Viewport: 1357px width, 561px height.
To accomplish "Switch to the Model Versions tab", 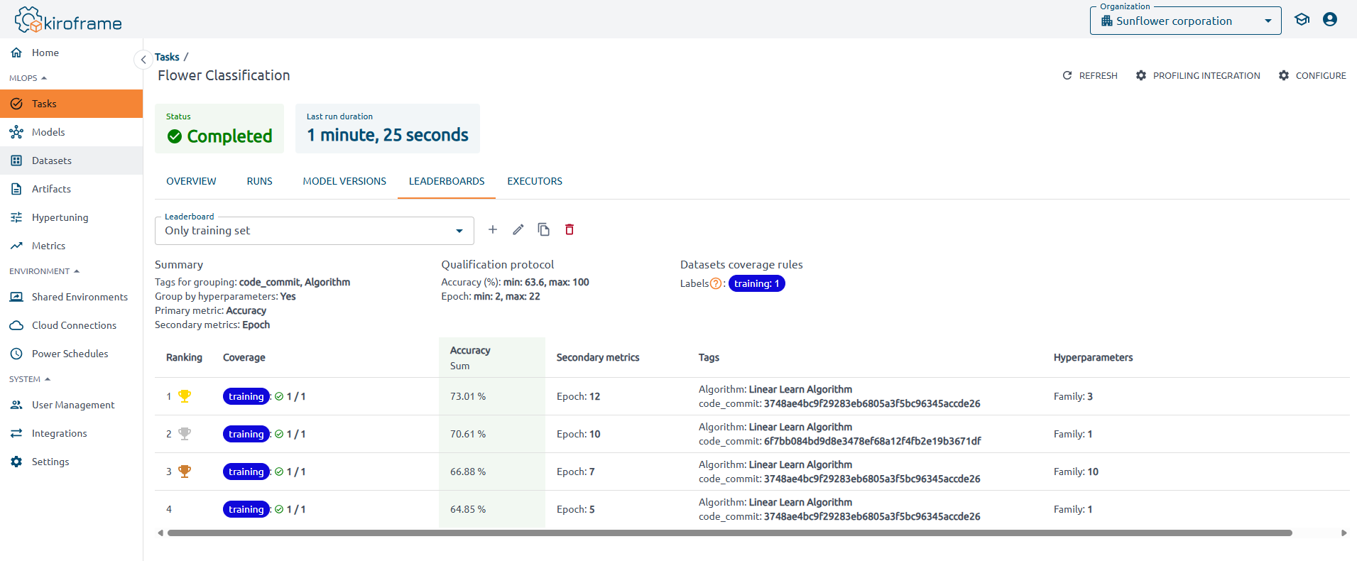I will 344,181.
